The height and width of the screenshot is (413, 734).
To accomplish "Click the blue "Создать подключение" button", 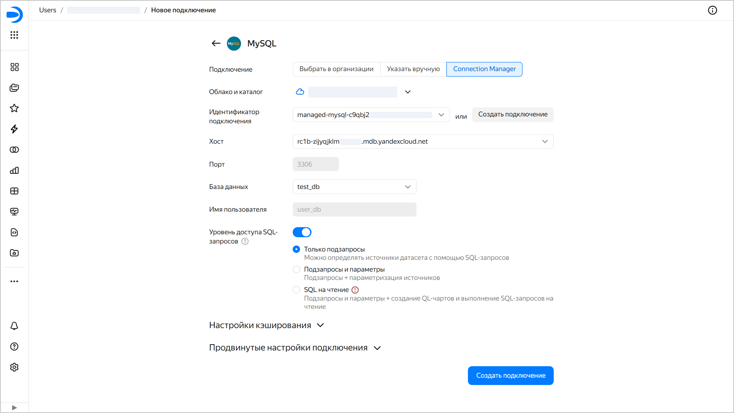I will click(511, 375).
